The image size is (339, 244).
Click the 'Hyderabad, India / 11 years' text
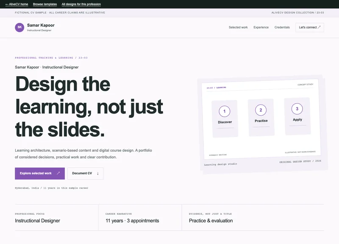click(51, 188)
